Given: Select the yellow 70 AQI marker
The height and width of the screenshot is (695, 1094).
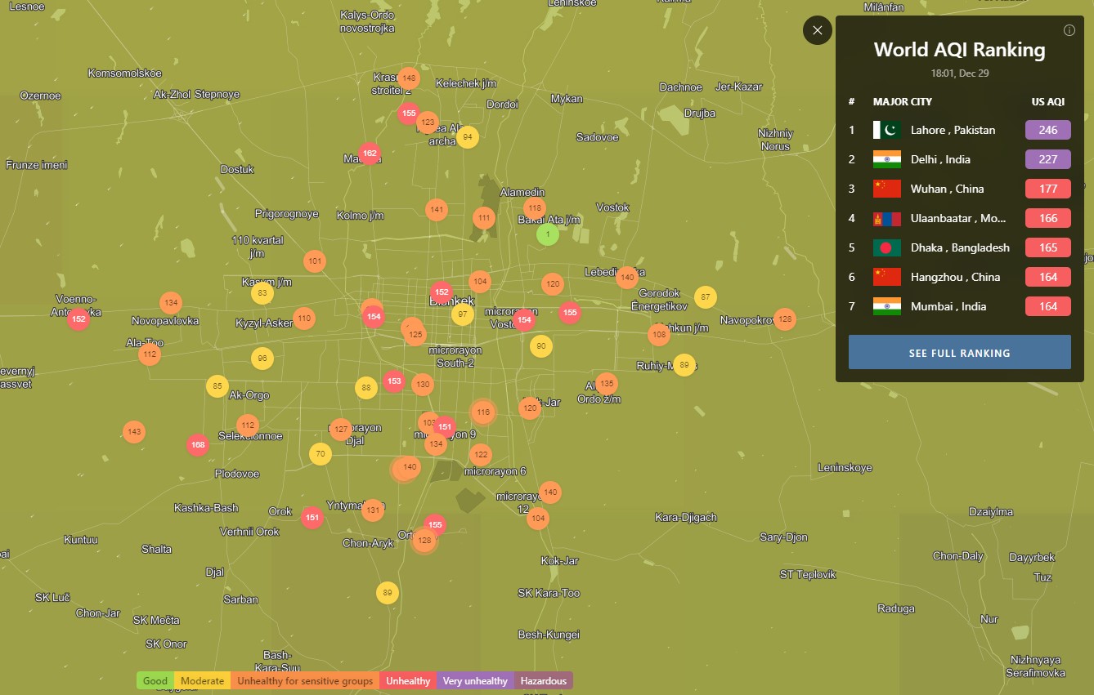Looking at the screenshot, I should coord(321,454).
